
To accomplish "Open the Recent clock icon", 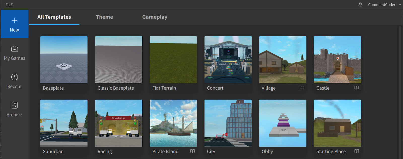I will coord(15,77).
